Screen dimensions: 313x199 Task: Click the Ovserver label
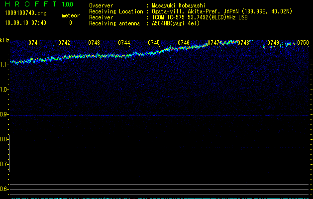tap(101, 5)
